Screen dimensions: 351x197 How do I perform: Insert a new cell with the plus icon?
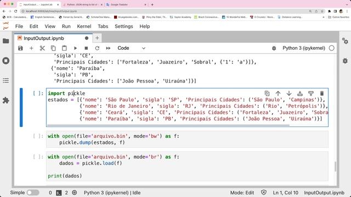31,48
